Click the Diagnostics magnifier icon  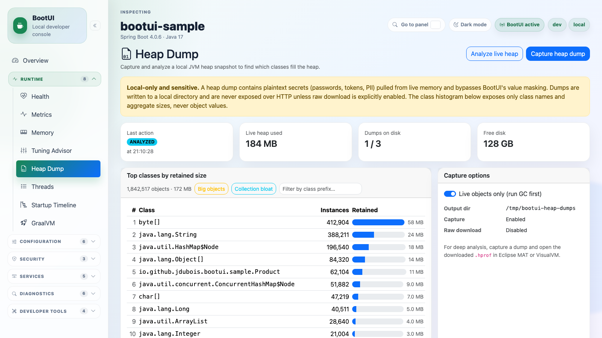coord(14,294)
